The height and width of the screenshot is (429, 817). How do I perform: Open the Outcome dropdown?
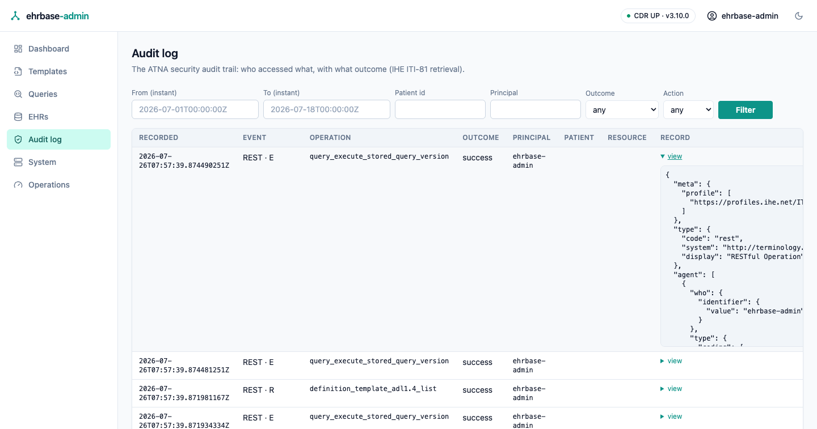pyautogui.click(x=622, y=110)
